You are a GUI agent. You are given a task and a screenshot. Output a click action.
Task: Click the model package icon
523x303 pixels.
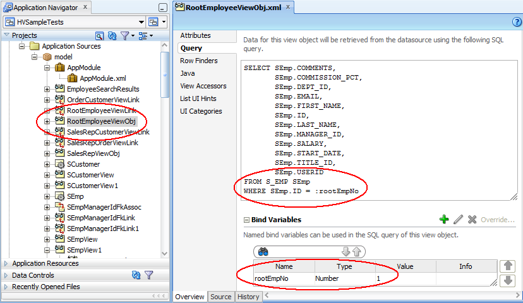[x=47, y=57]
